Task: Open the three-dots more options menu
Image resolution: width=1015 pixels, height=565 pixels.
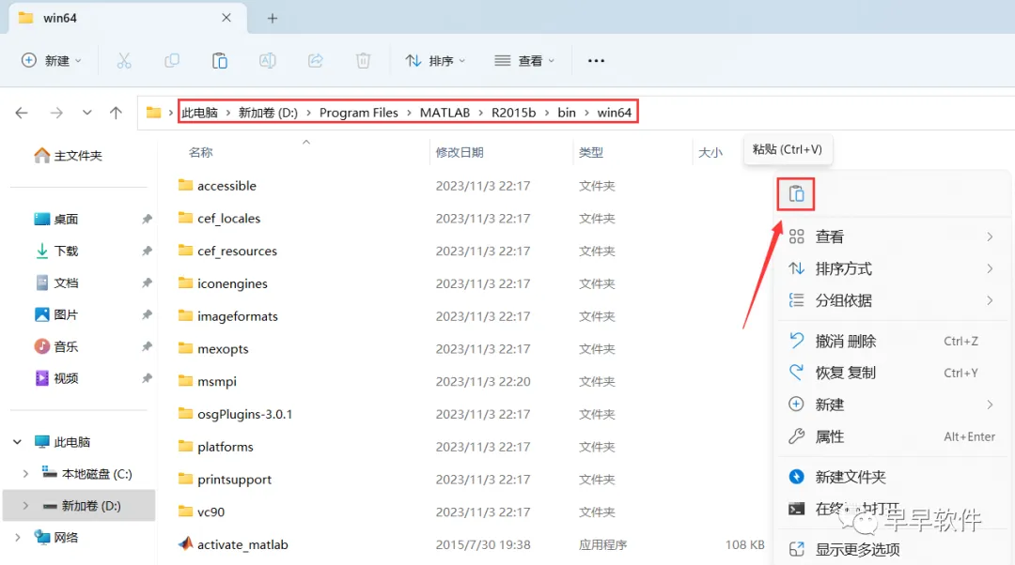Action: (x=596, y=61)
